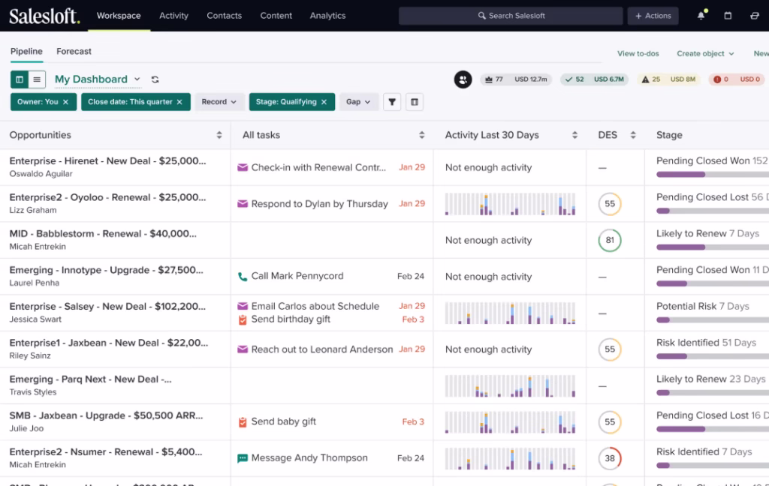
Task: Expand the Create object menu
Action: tap(705, 53)
